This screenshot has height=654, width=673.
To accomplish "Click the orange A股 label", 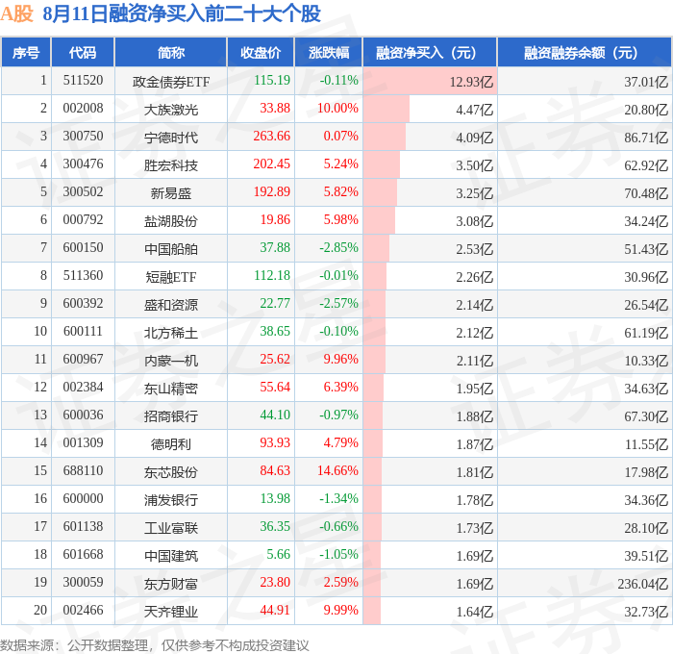I will 17,13.
